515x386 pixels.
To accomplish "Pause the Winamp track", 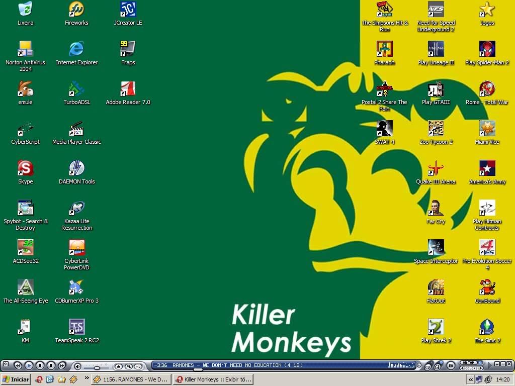I will pyautogui.click(x=40, y=365).
